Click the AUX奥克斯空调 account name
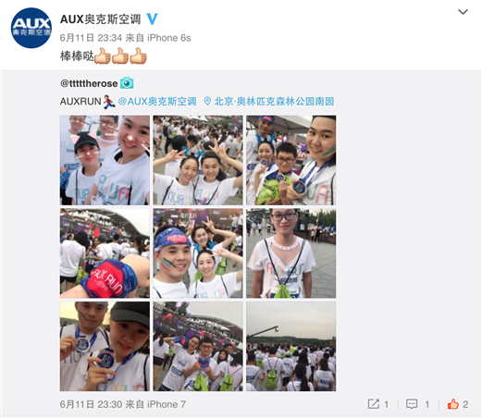Image resolution: width=482 pixels, height=418 pixels. [x=101, y=19]
